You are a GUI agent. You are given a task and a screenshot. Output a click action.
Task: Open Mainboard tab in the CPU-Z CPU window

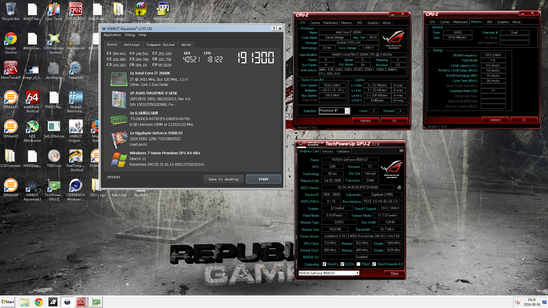330,23
